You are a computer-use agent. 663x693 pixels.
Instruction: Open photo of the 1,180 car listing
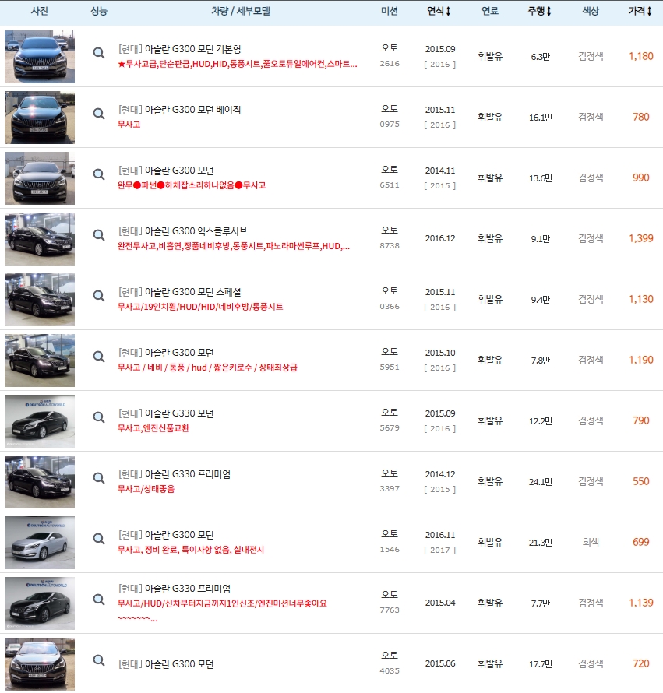pos(40,57)
